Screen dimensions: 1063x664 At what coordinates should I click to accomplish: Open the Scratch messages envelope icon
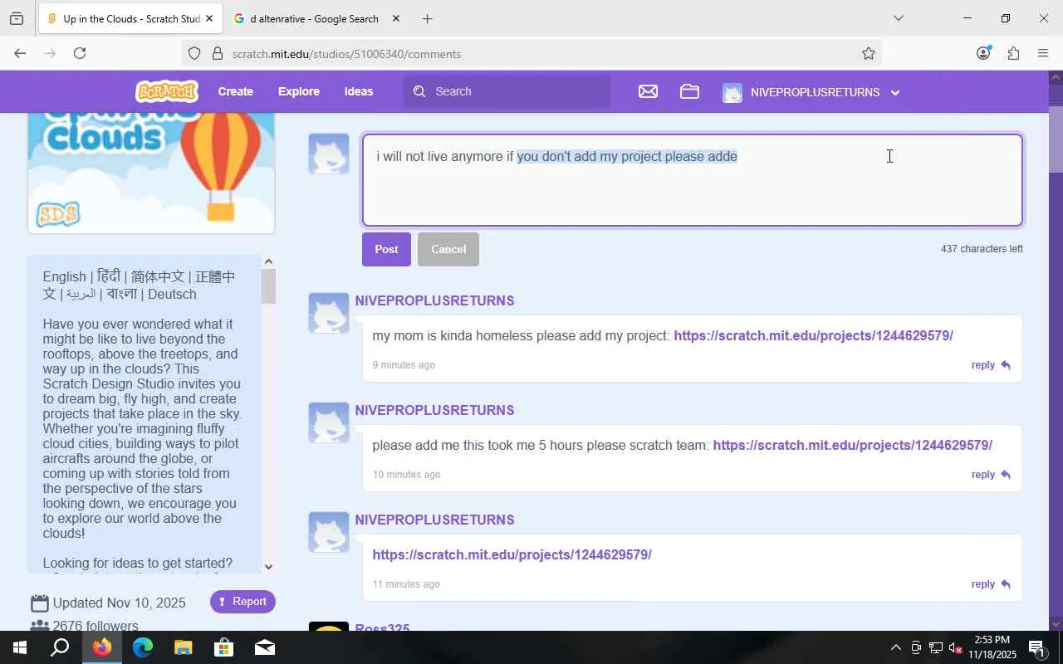(x=648, y=91)
